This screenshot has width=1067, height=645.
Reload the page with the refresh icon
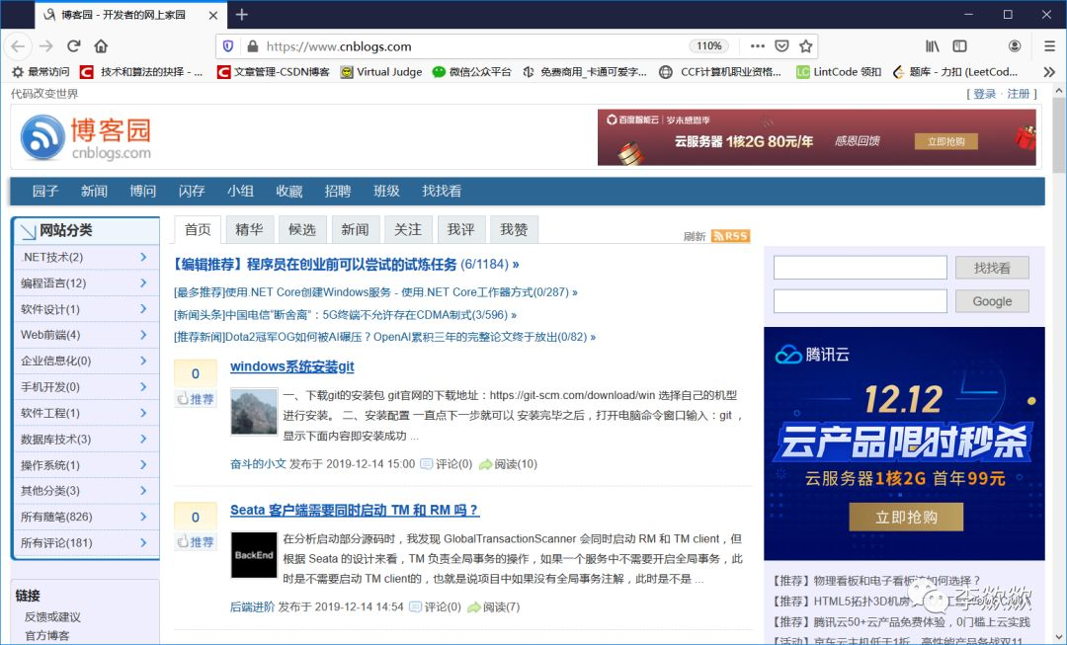pyautogui.click(x=73, y=46)
